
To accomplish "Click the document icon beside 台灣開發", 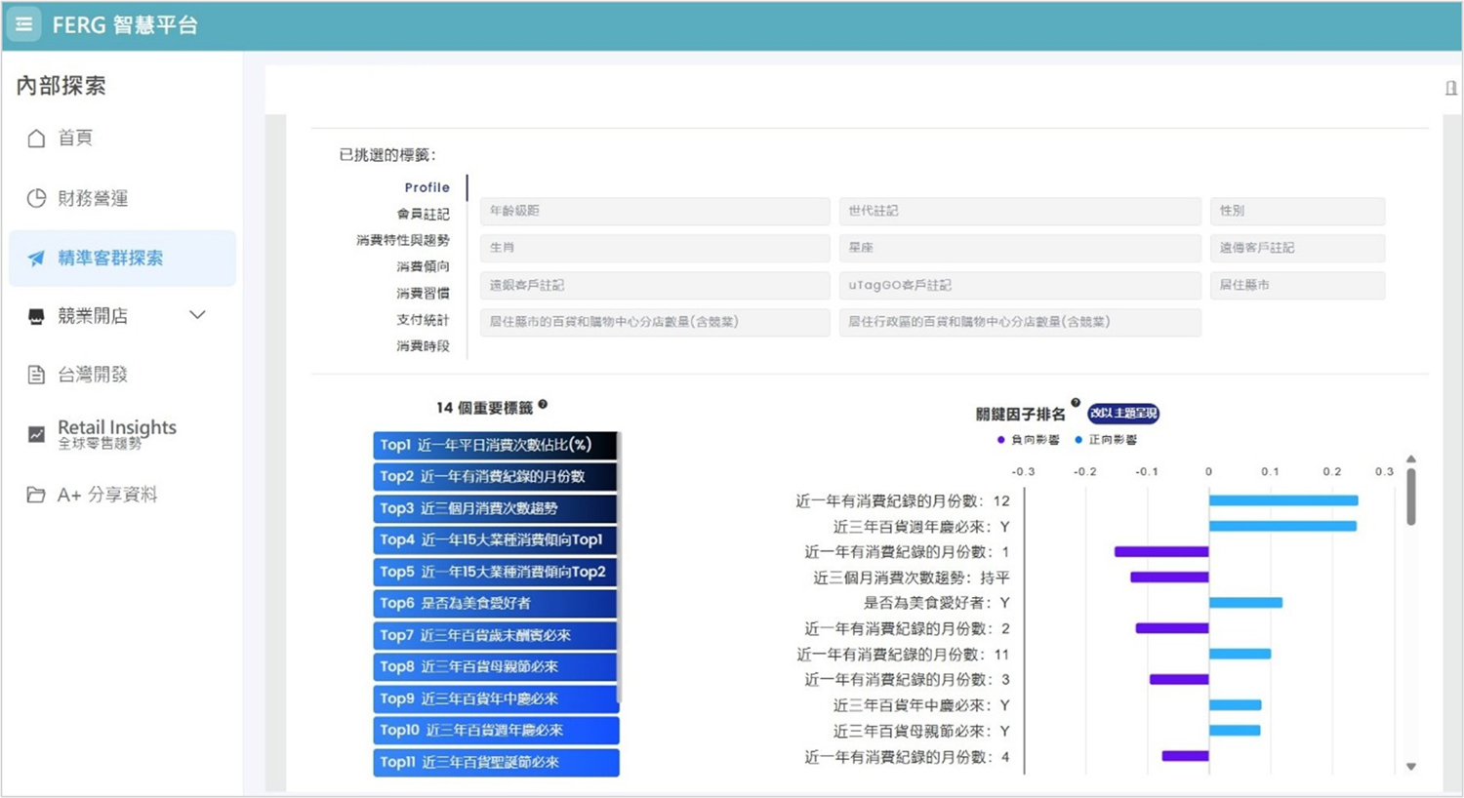I will point(36,375).
